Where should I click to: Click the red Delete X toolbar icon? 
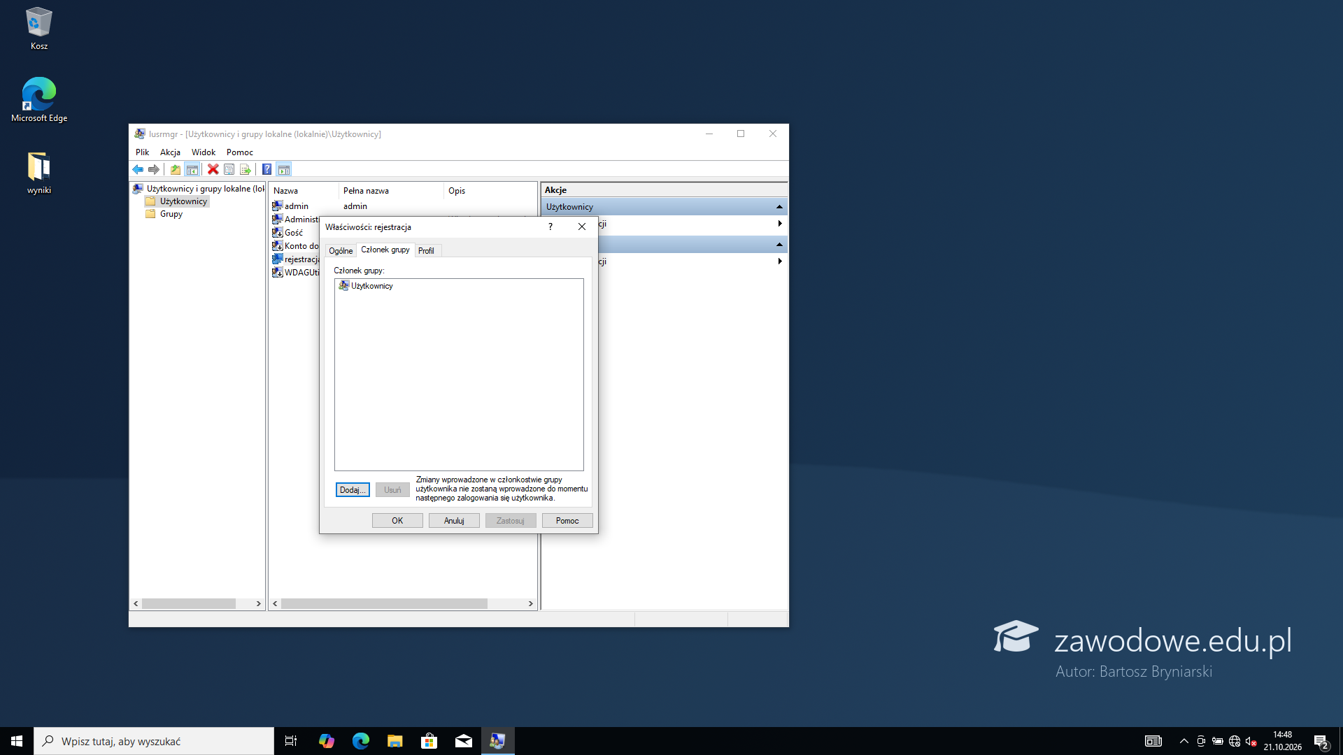[213, 169]
